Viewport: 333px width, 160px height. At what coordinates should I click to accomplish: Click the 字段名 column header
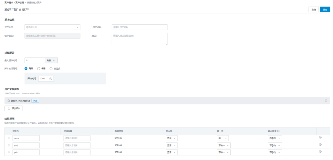pos(16,131)
